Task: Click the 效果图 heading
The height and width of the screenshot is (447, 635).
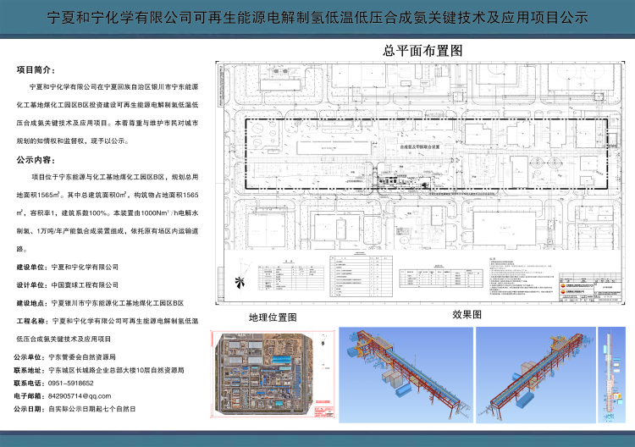Action: point(467,313)
